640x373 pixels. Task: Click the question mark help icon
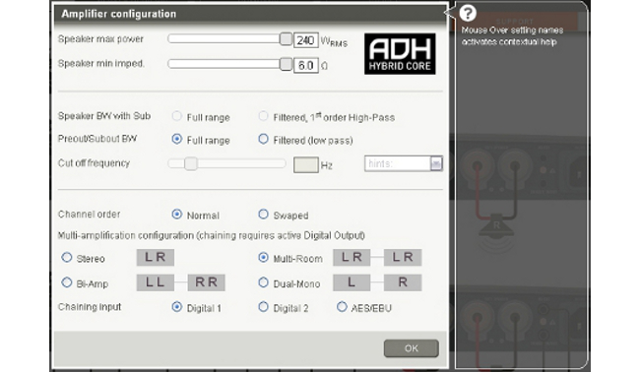(468, 14)
